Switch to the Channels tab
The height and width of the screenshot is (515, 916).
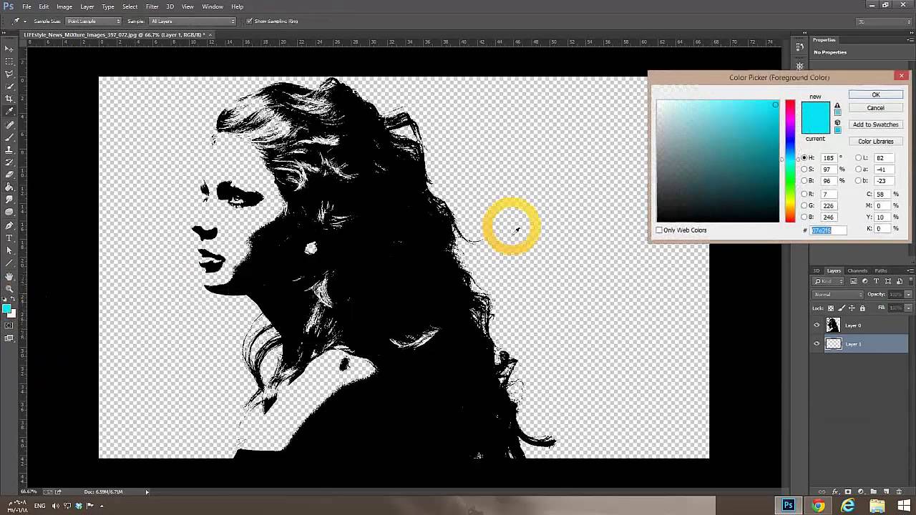click(x=857, y=270)
